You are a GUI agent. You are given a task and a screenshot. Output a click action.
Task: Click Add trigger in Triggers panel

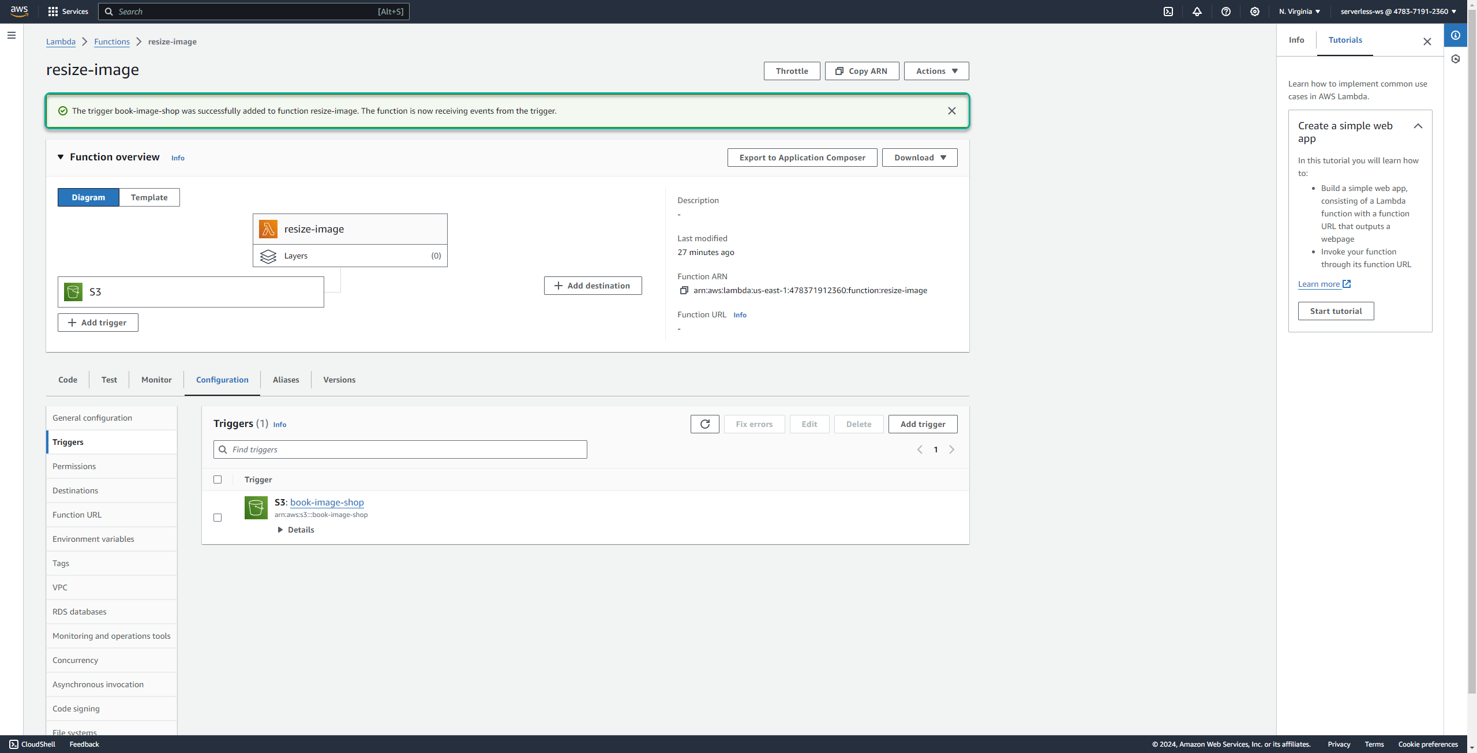point(923,424)
